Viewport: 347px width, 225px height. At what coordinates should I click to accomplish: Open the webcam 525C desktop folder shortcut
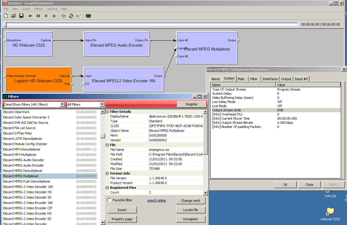tap(330, 214)
